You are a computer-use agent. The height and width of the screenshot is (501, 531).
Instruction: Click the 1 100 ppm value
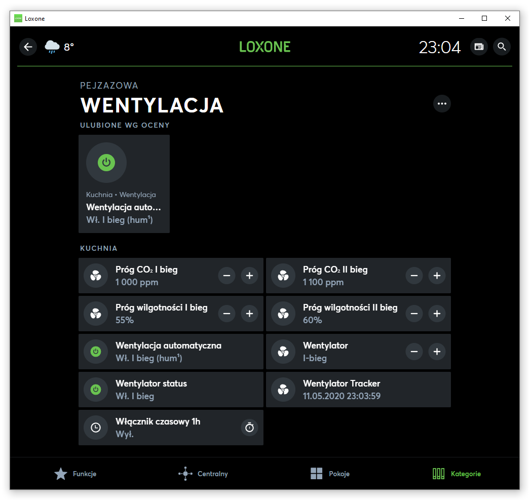323,282
